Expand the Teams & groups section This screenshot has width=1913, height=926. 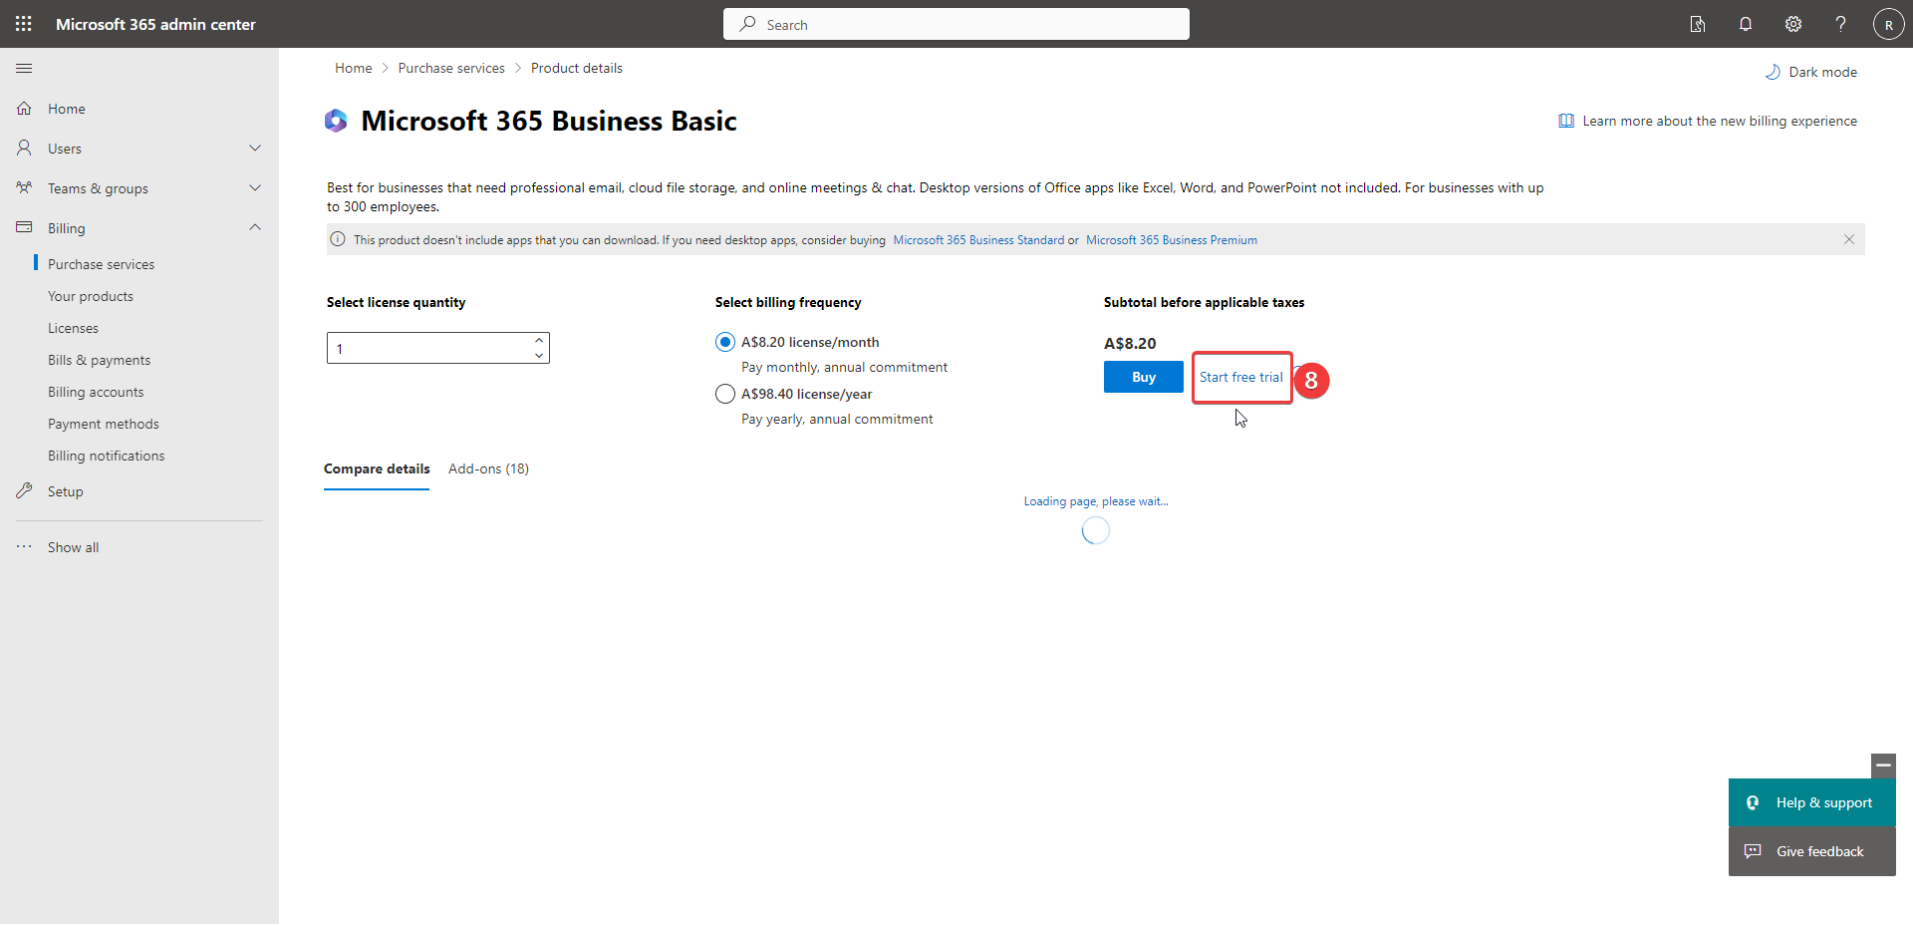click(x=255, y=187)
